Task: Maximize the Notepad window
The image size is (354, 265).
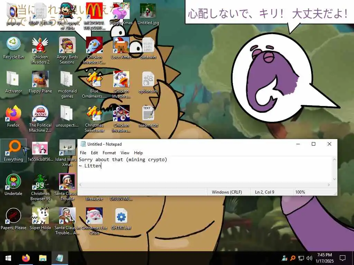Action: [x=313, y=144]
